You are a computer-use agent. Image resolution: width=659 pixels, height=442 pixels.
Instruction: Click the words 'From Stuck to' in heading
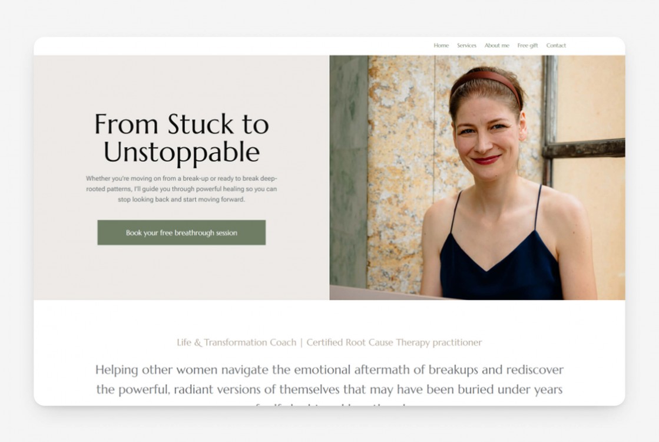coord(181,124)
